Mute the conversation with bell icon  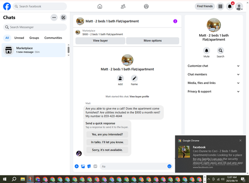click(207, 51)
